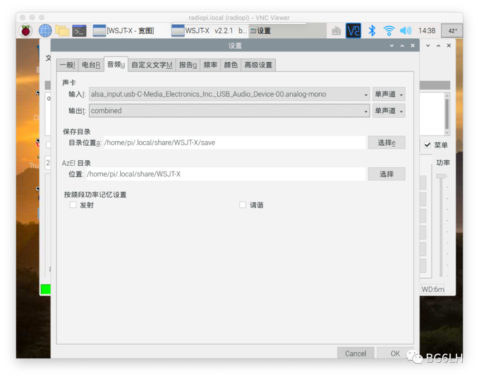This screenshot has height=378, width=479.
Task: Switch to the WSJT-X v2.2.1 taskbar window
Action: (209, 31)
